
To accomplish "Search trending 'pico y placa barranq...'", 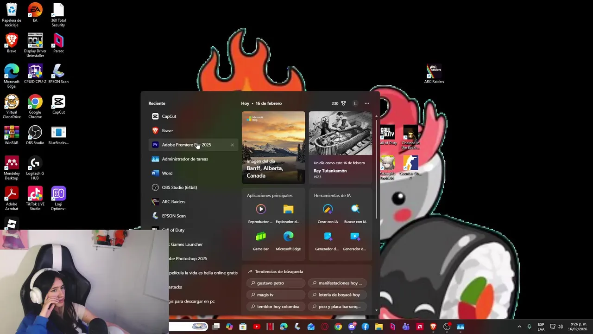I will (x=337, y=307).
